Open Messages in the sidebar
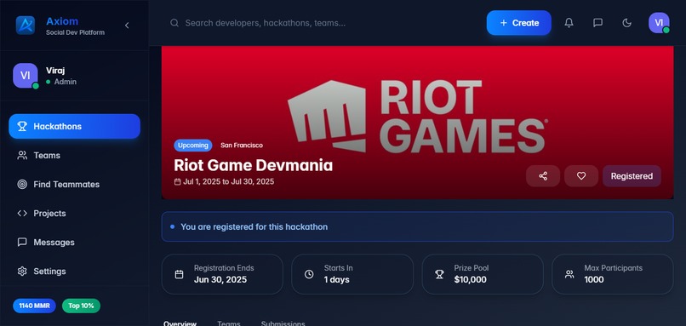Screen dimensions: 686x326 coord(74,242)
